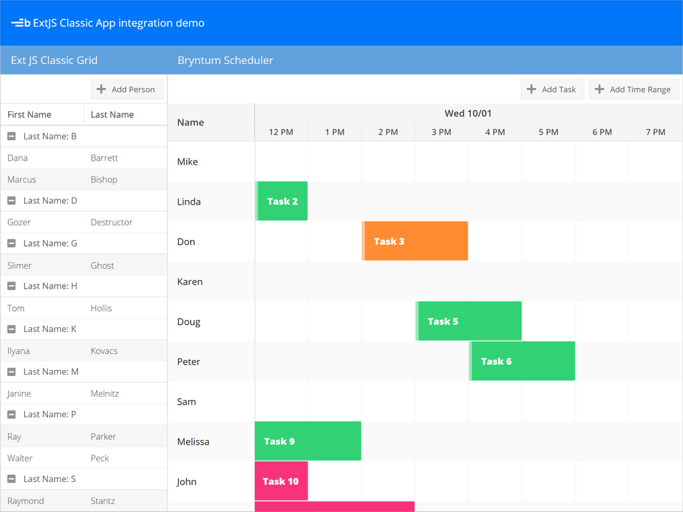Select the Task 6 event bar
Image resolution: width=683 pixels, height=512 pixels.
click(x=522, y=361)
